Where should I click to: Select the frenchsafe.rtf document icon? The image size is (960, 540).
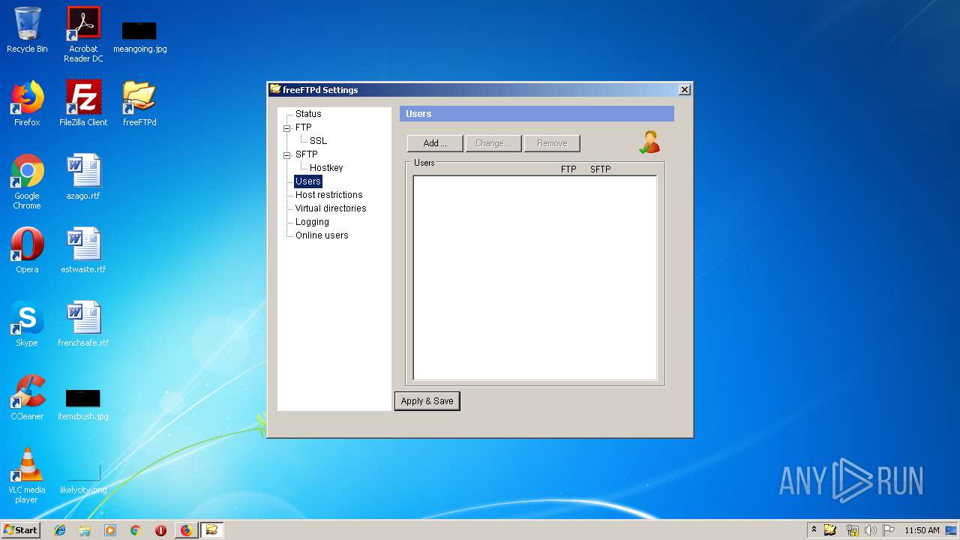[x=83, y=324]
